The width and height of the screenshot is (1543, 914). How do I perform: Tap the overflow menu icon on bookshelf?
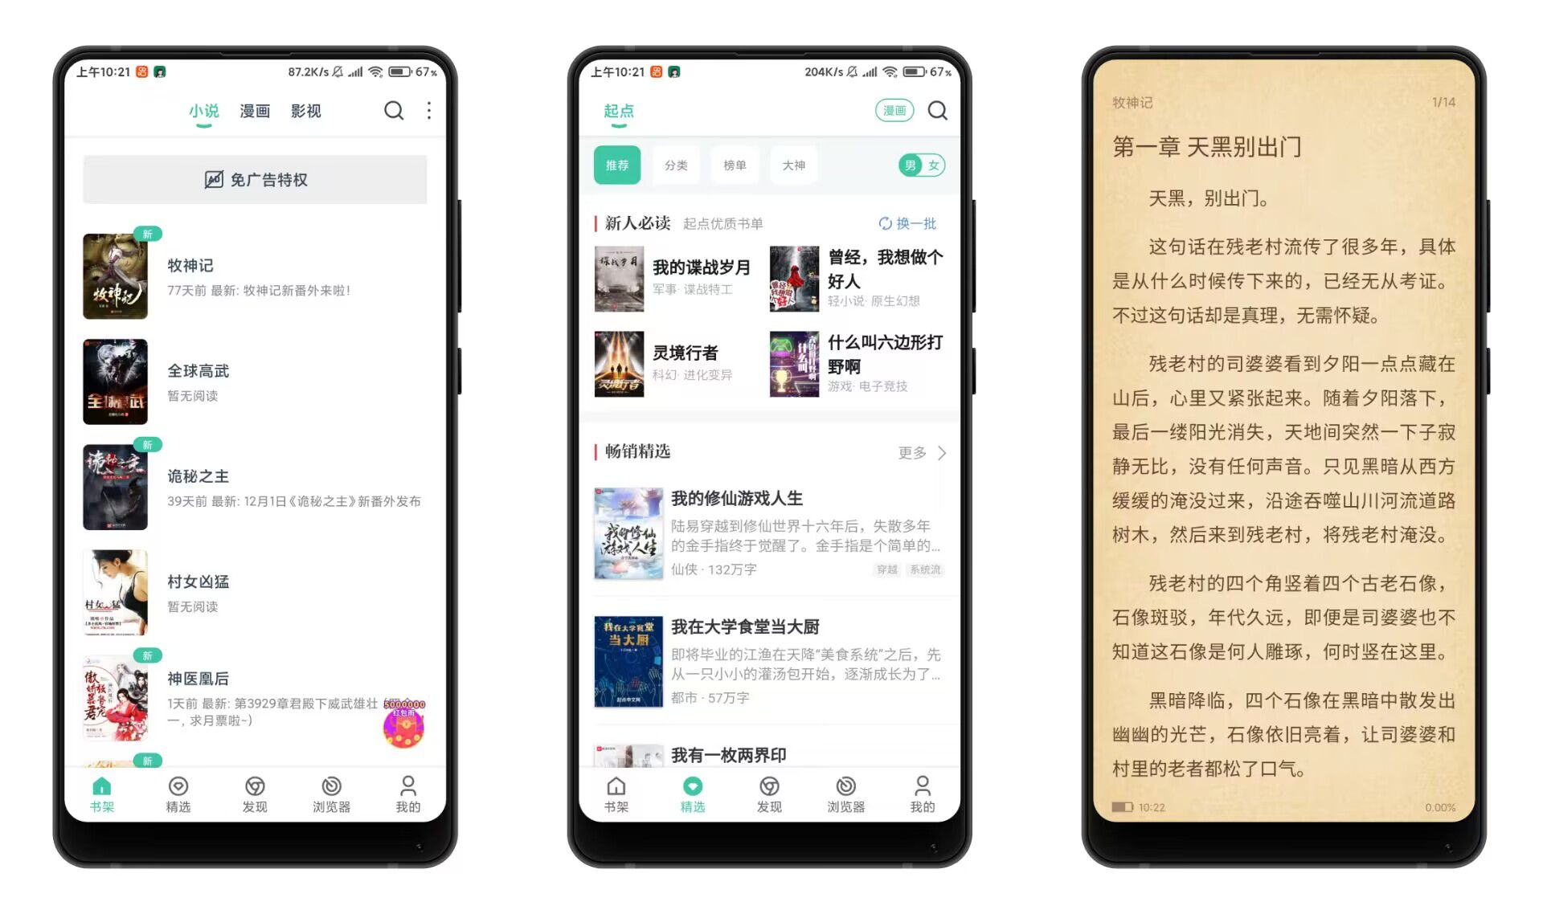(430, 111)
